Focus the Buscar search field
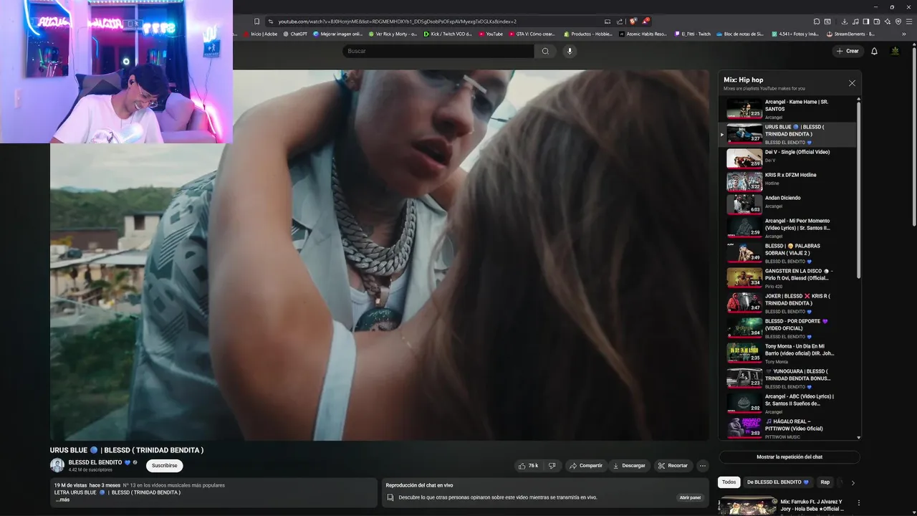 [x=438, y=51]
